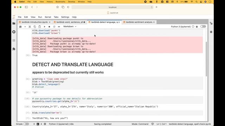Viewport: 225px width, 126px height.
Task: Click Mode: Command in status bar
Action: pyautogui.click(x=140, y=124)
